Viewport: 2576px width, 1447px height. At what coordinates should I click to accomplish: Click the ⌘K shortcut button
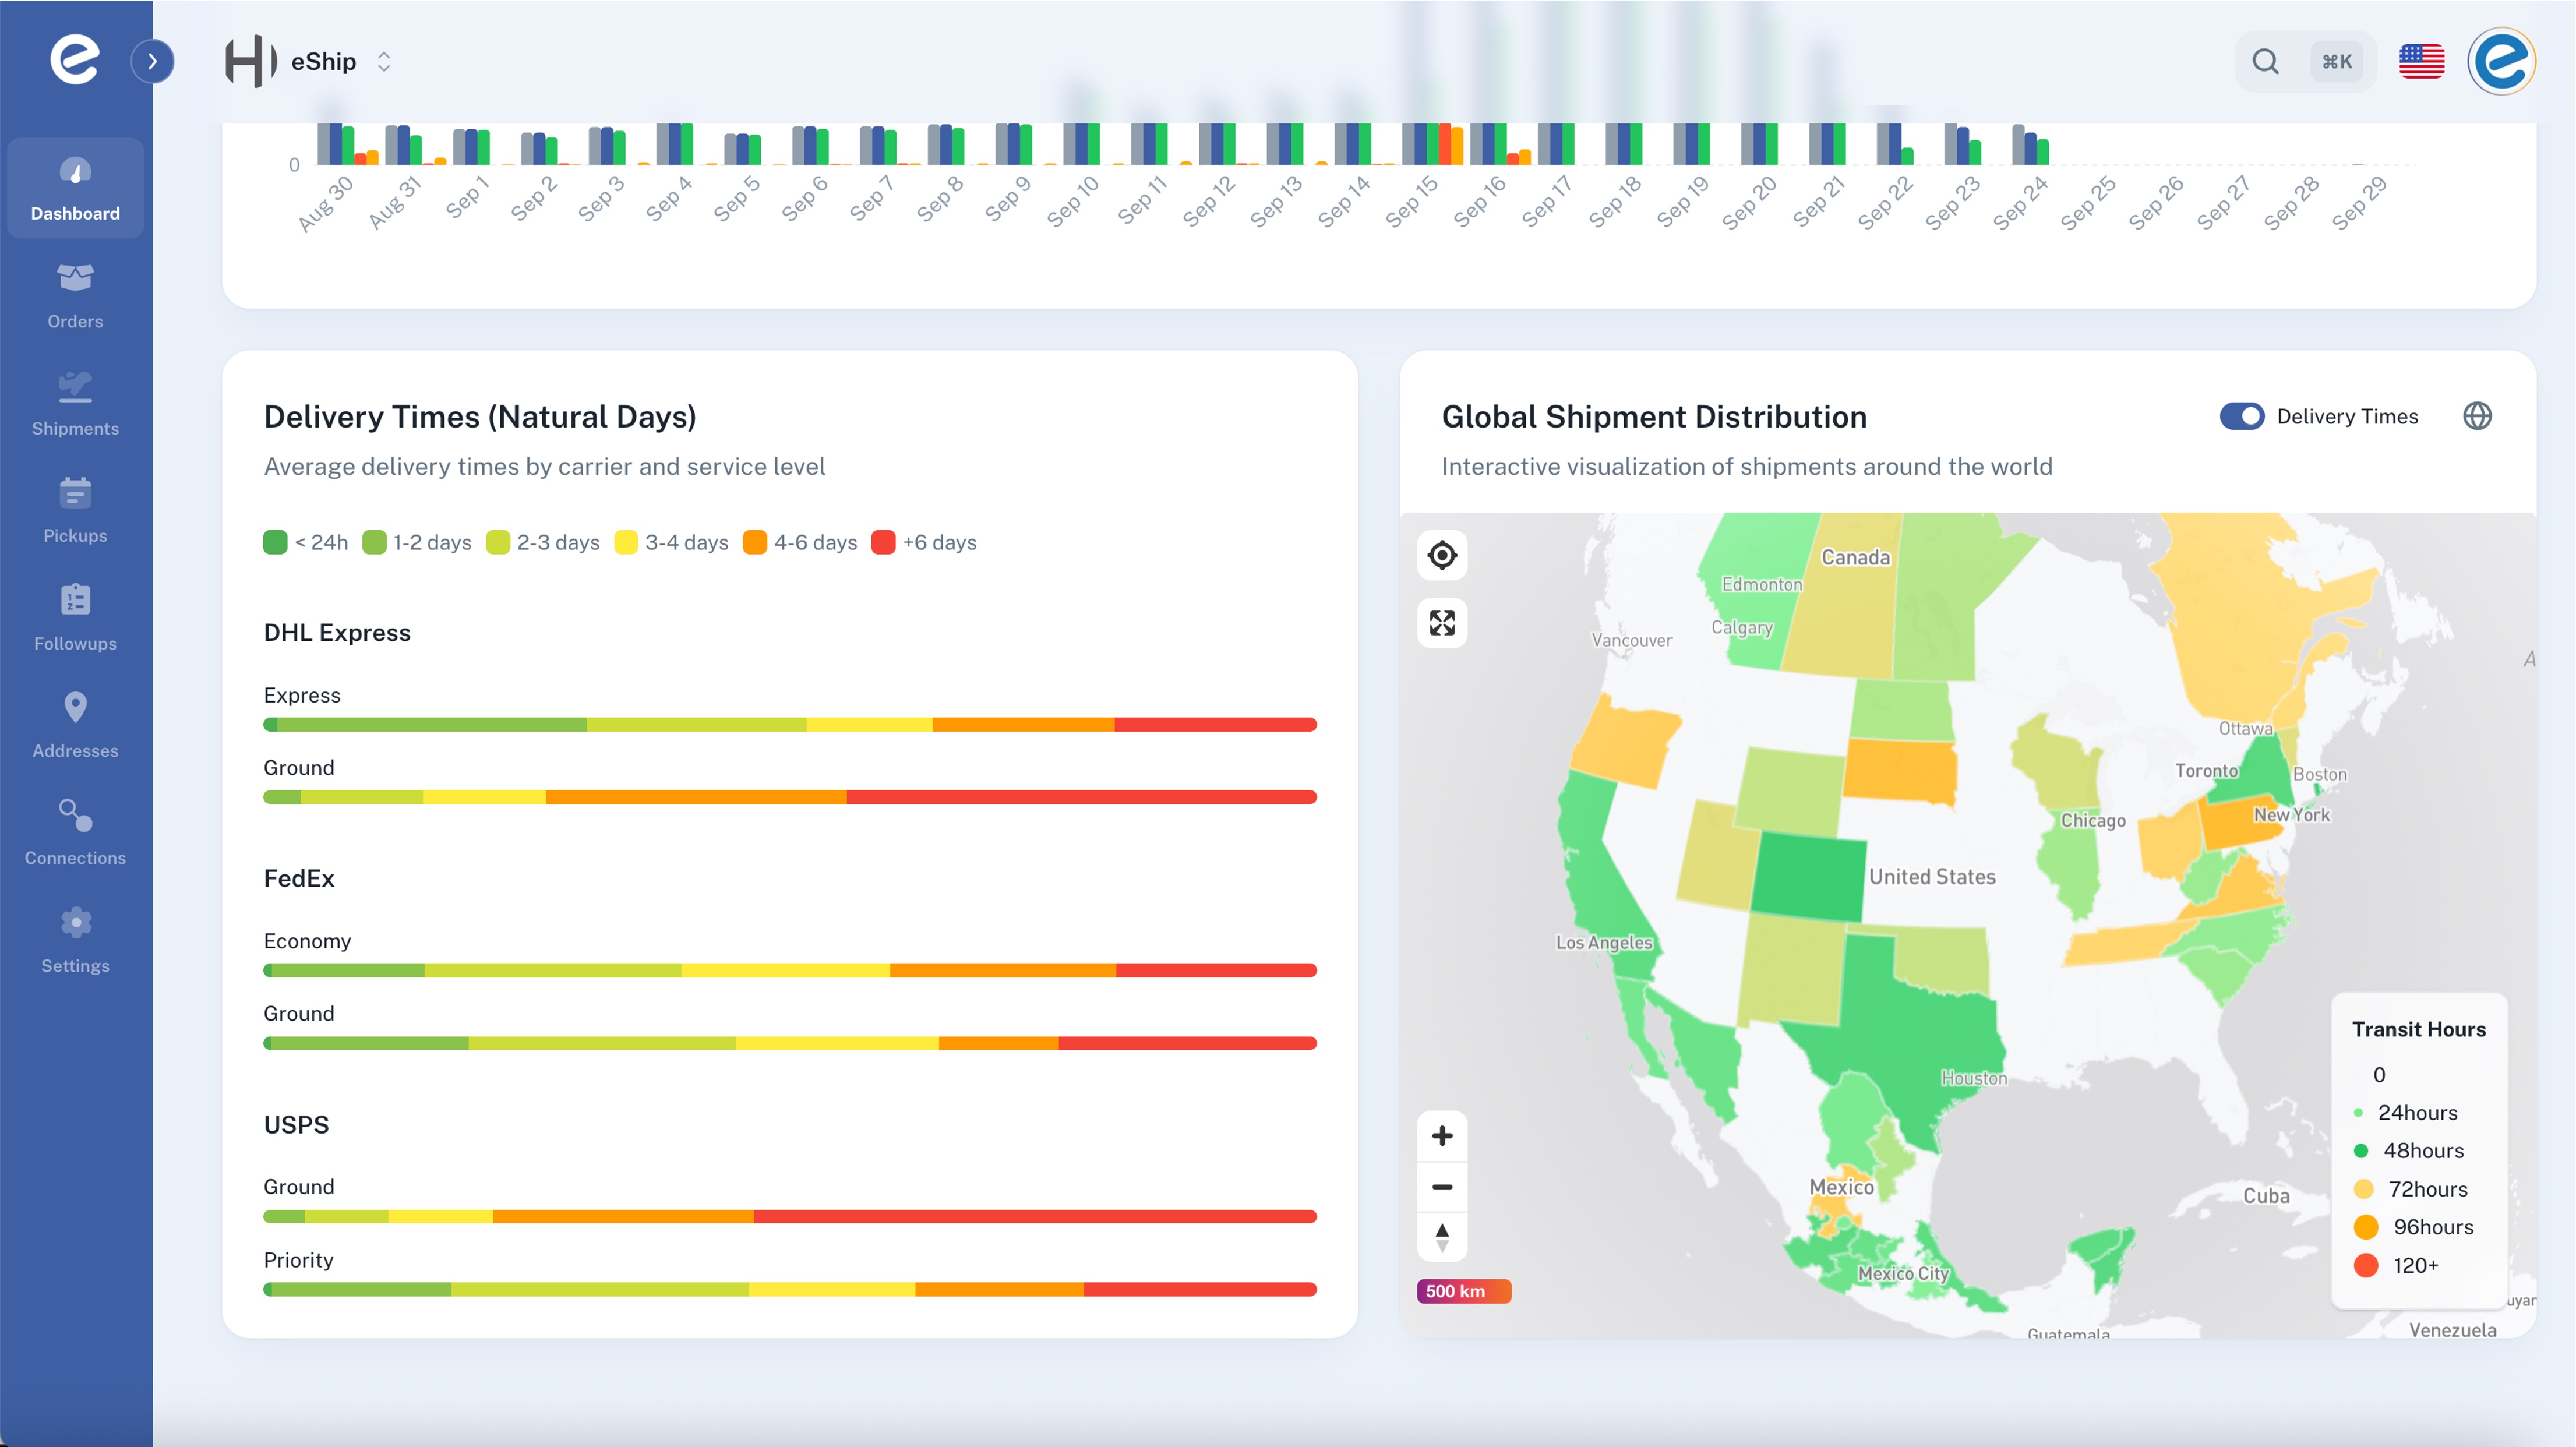2336,62
